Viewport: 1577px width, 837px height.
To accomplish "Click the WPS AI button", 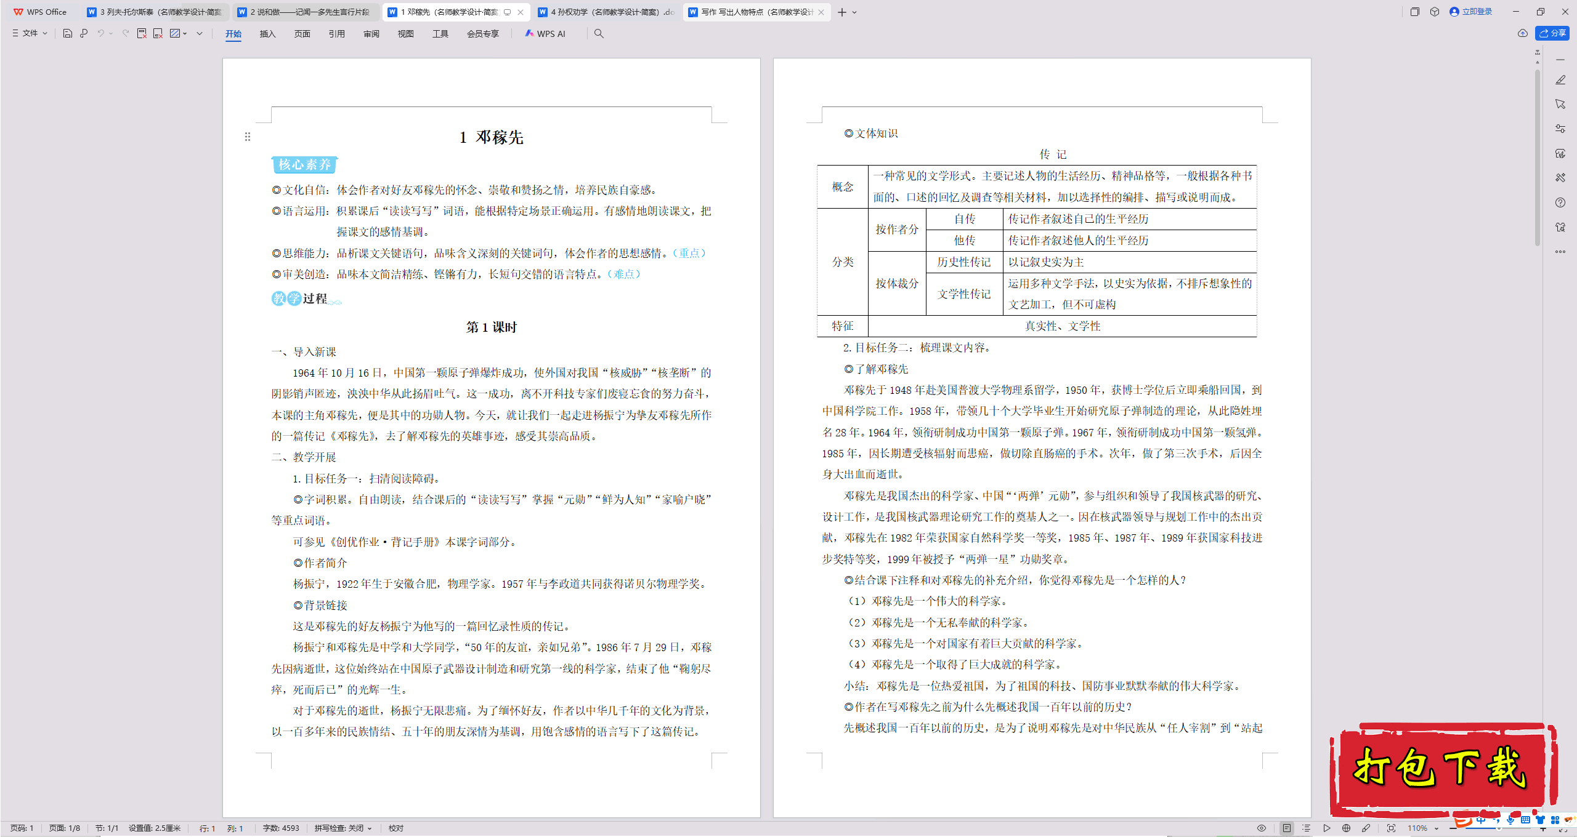I will 545,33.
